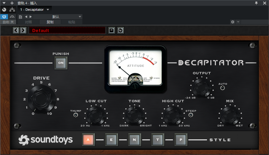Click the MIX dry/wet knob
The width and height of the screenshot is (269, 155).
230,116
